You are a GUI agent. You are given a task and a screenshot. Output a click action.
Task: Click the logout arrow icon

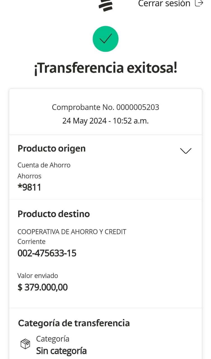(x=199, y=3)
